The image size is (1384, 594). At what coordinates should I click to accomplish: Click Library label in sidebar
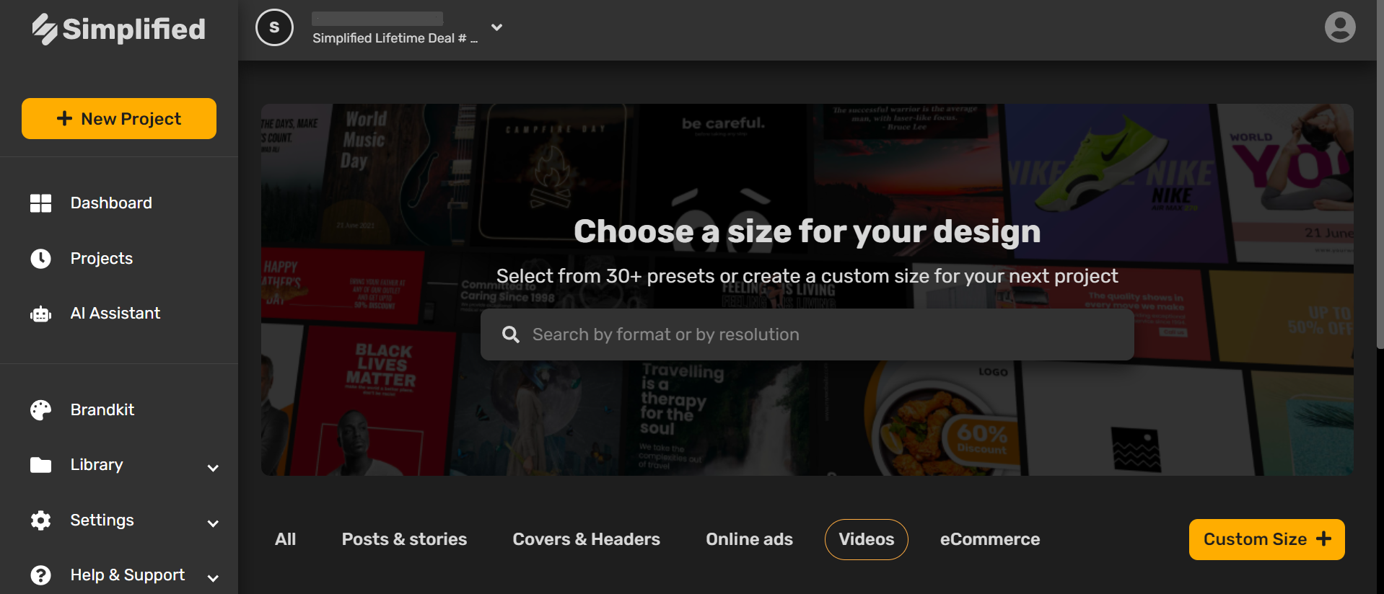point(97,465)
